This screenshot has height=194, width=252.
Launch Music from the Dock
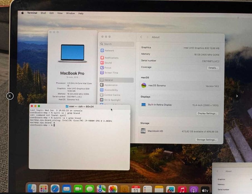pos(182,190)
